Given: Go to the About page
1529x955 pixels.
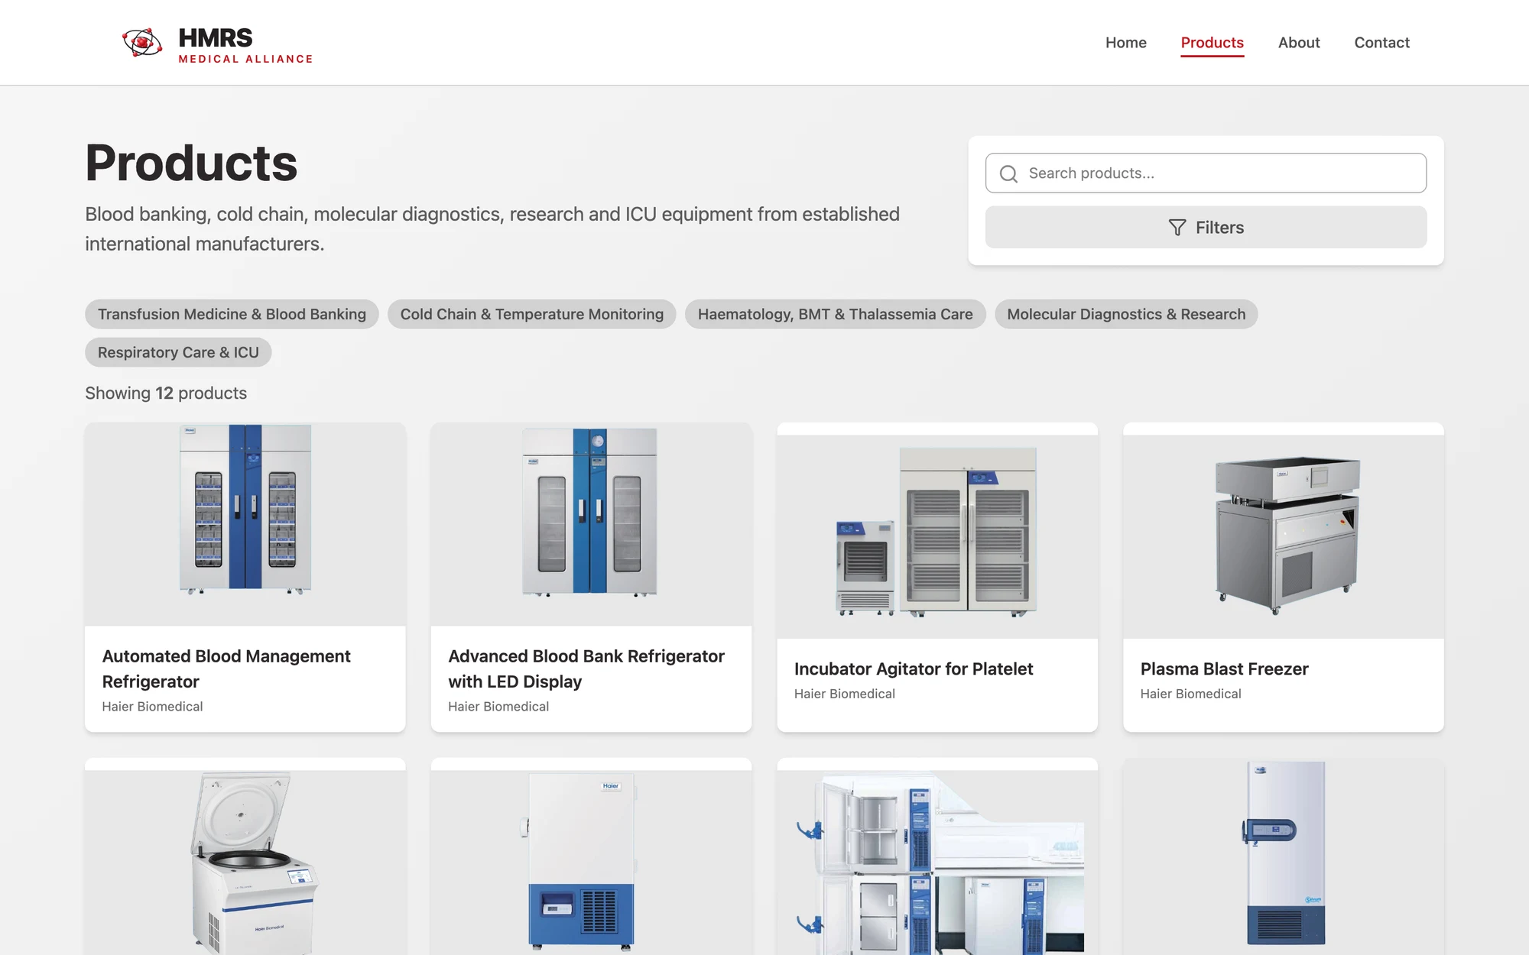Looking at the screenshot, I should 1298,43.
